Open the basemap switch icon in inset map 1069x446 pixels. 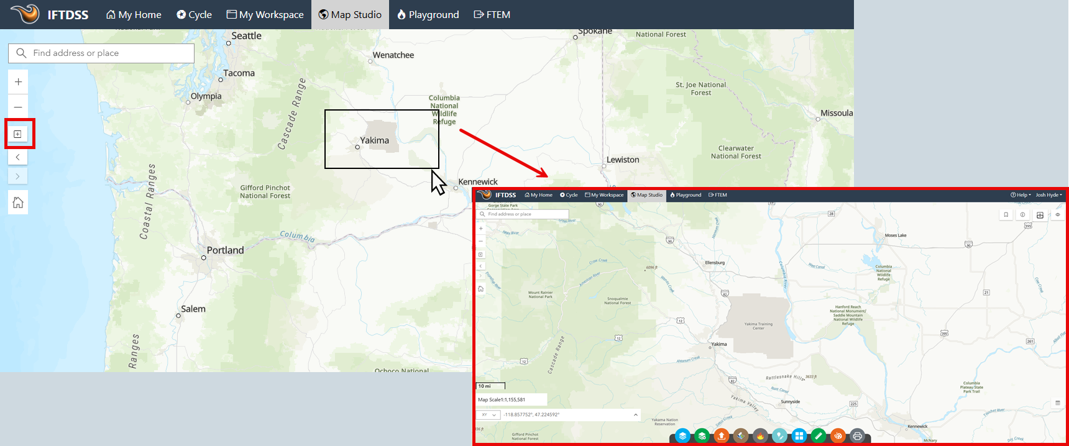[x=1040, y=216]
